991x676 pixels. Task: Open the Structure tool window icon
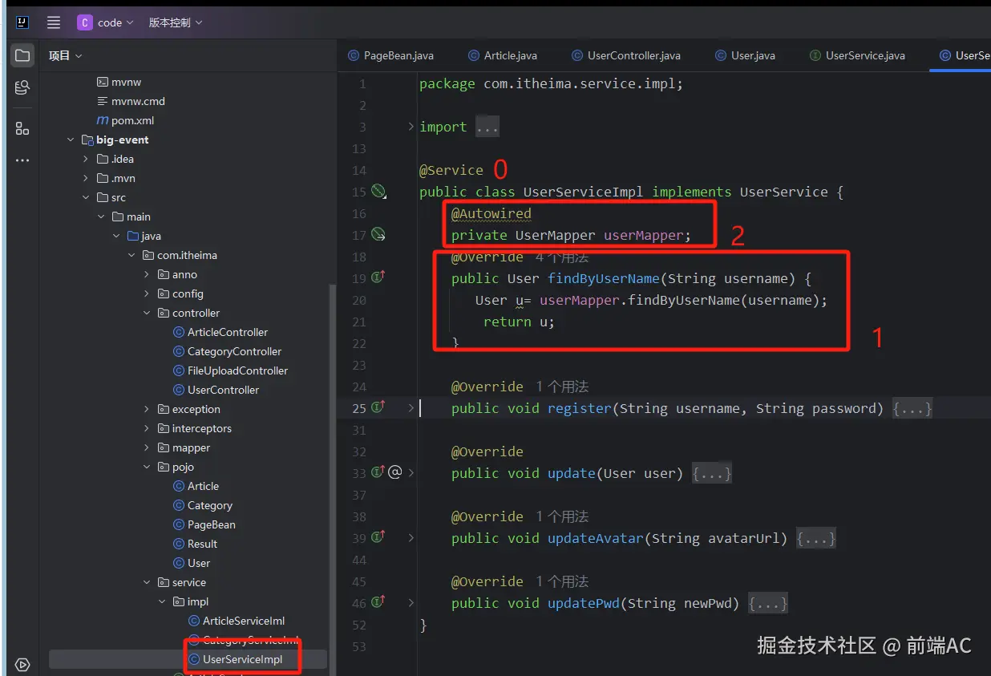pos(22,129)
